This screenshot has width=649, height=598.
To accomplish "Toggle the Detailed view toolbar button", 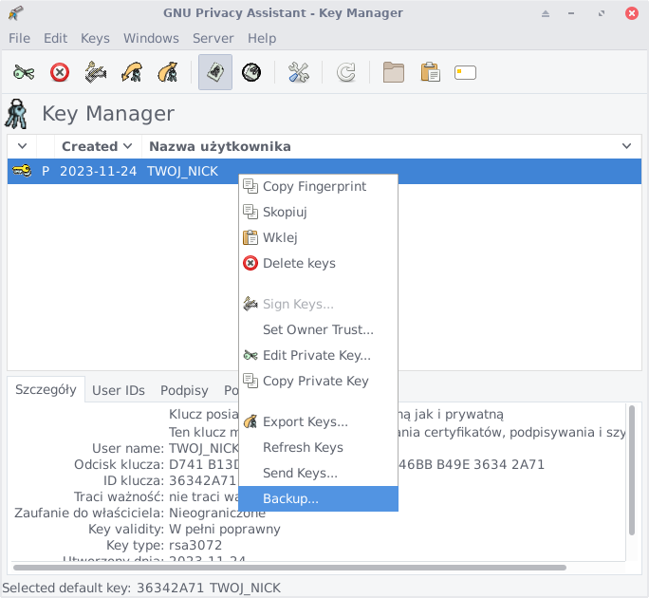I will pos(251,72).
